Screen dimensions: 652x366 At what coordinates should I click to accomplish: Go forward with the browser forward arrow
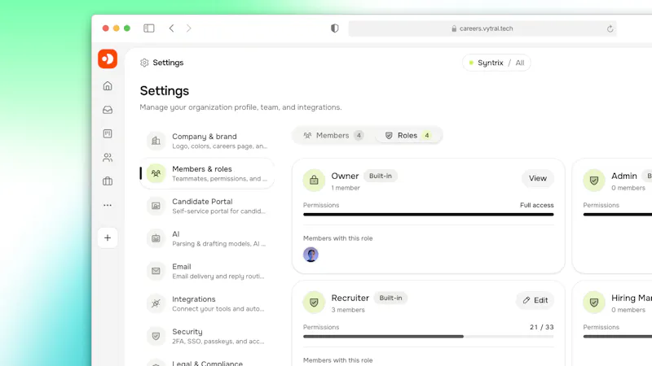coord(189,28)
